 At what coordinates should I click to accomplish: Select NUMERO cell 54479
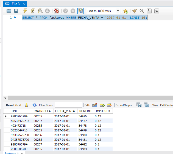(x=86, y=130)
